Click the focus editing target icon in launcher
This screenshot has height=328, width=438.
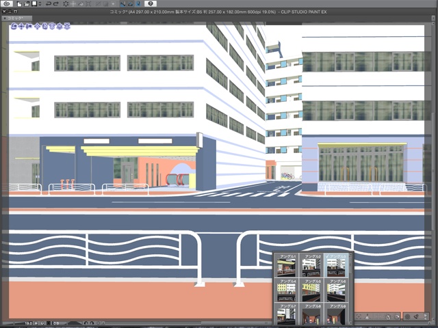tap(359, 316)
